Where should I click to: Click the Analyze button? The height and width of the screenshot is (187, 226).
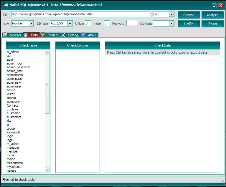[x=212, y=15]
